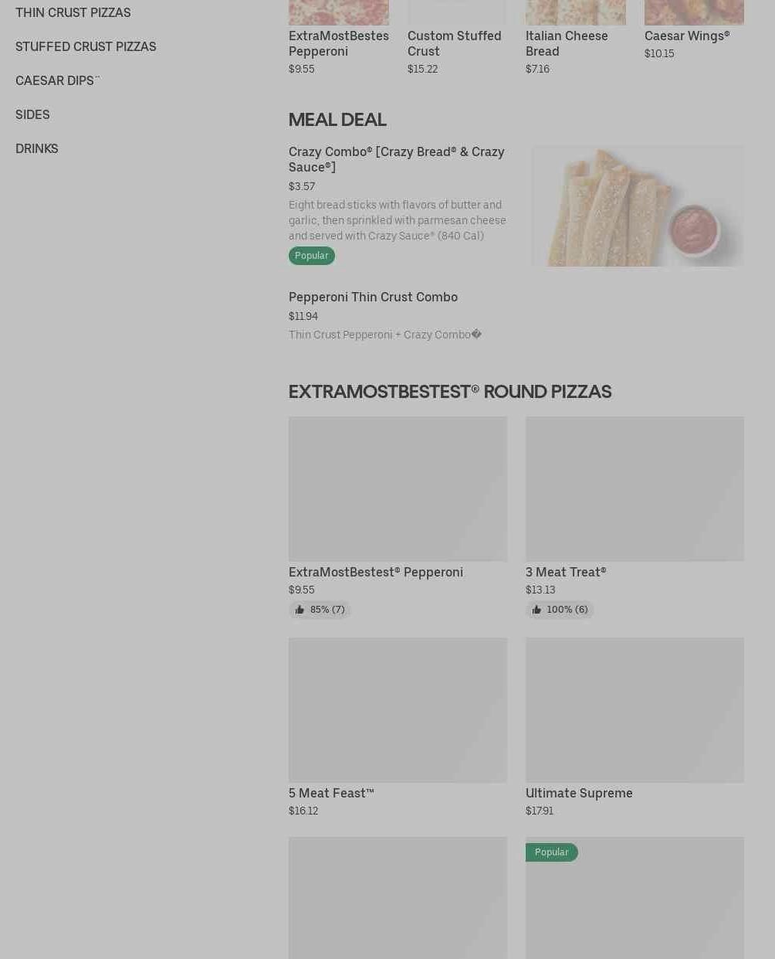The height and width of the screenshot is (959, 775).
Task: Go to the Caesar Dips category
Action: point(57,80)
